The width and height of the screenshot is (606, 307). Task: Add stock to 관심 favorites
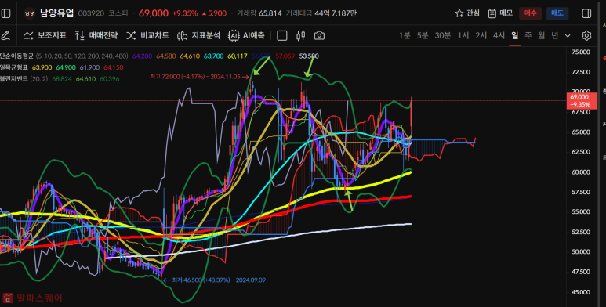pyautogui.click(x=467, y=13)
